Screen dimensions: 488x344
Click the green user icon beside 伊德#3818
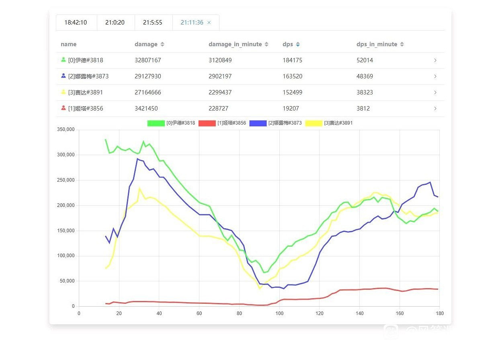point(63,60)
